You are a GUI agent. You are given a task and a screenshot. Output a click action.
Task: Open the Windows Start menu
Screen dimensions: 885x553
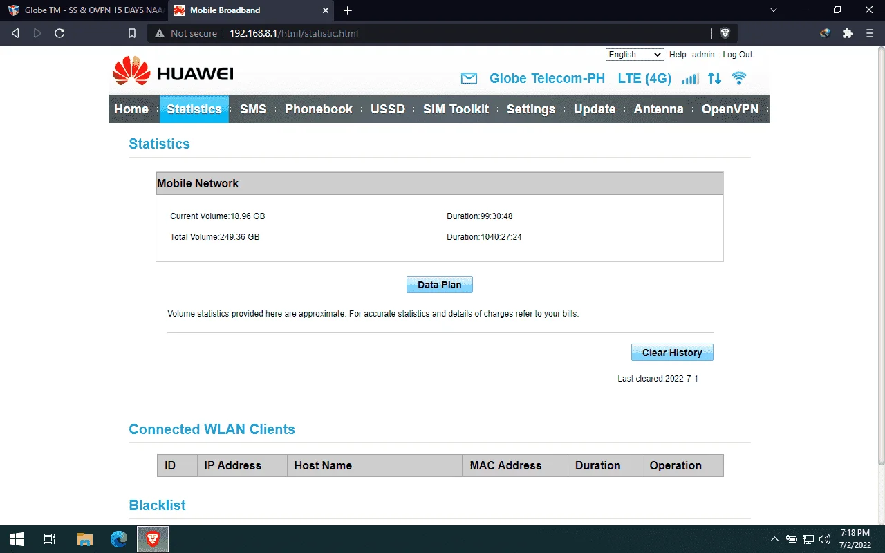(x=17, y=539)
